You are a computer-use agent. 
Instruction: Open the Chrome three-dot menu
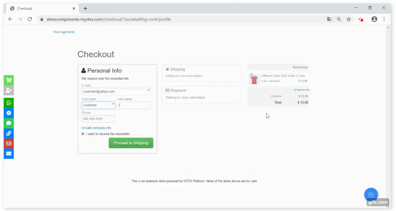click(384, 19)
